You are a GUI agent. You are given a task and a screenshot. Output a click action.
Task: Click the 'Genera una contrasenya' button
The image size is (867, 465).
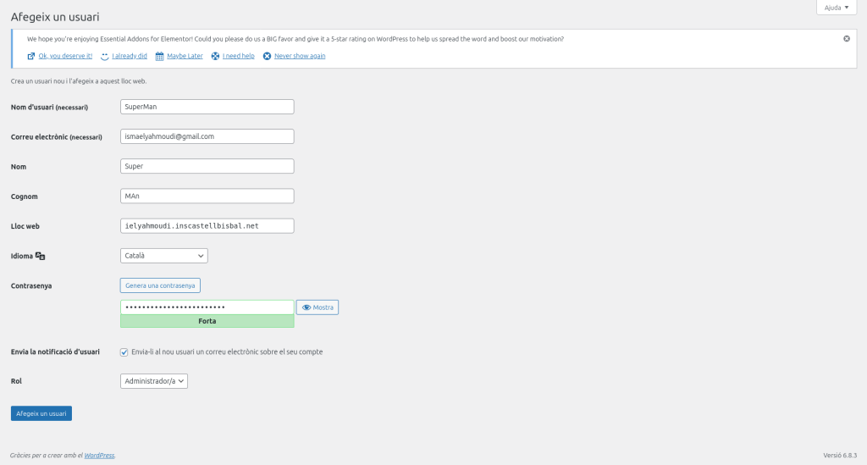(x=160, y=285)
